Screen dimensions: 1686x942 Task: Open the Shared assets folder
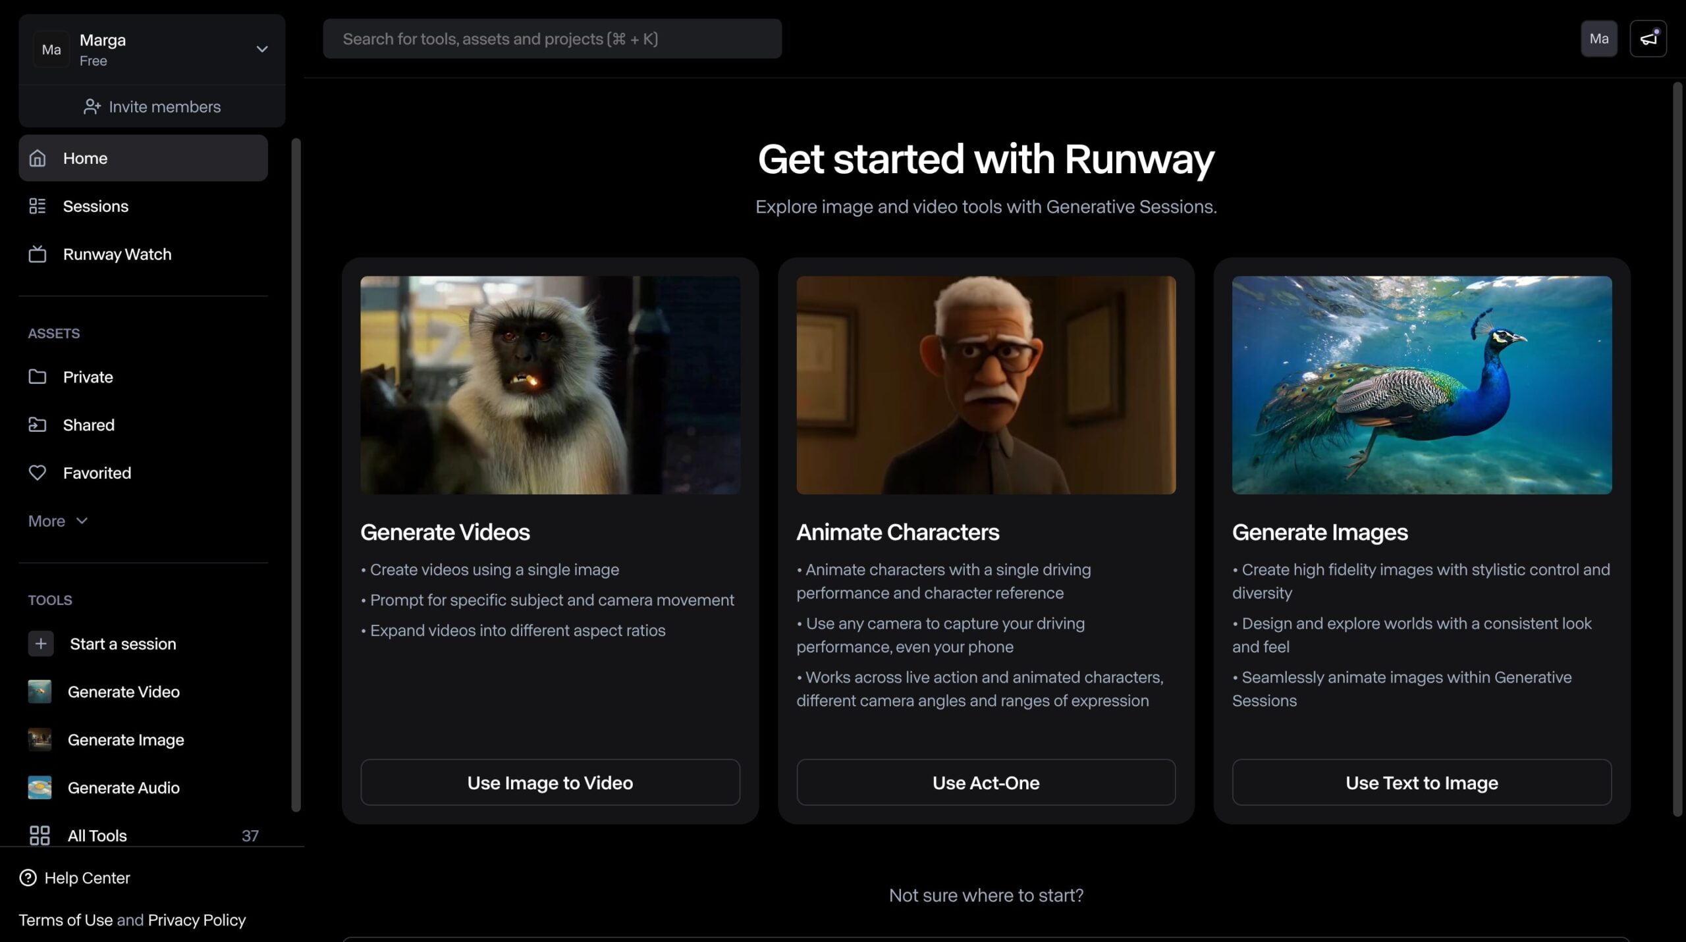(x=88, y=425)
